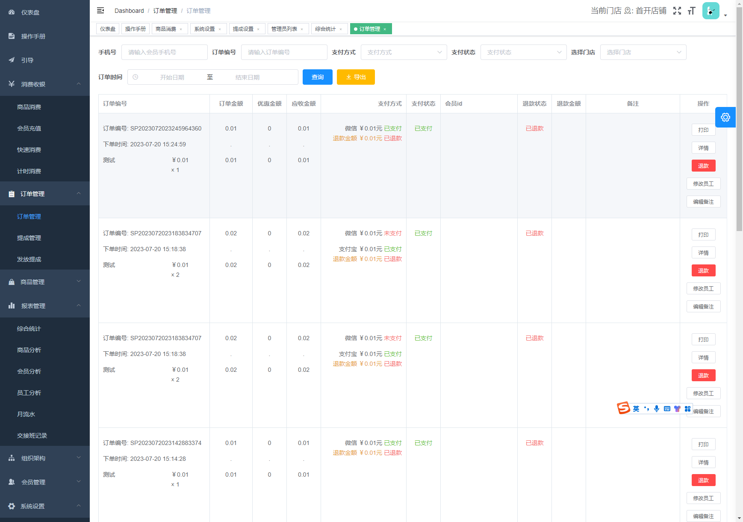Switch to the 仪表盘 tab
This screenshot has width=743, height=522.
[108, 29]
